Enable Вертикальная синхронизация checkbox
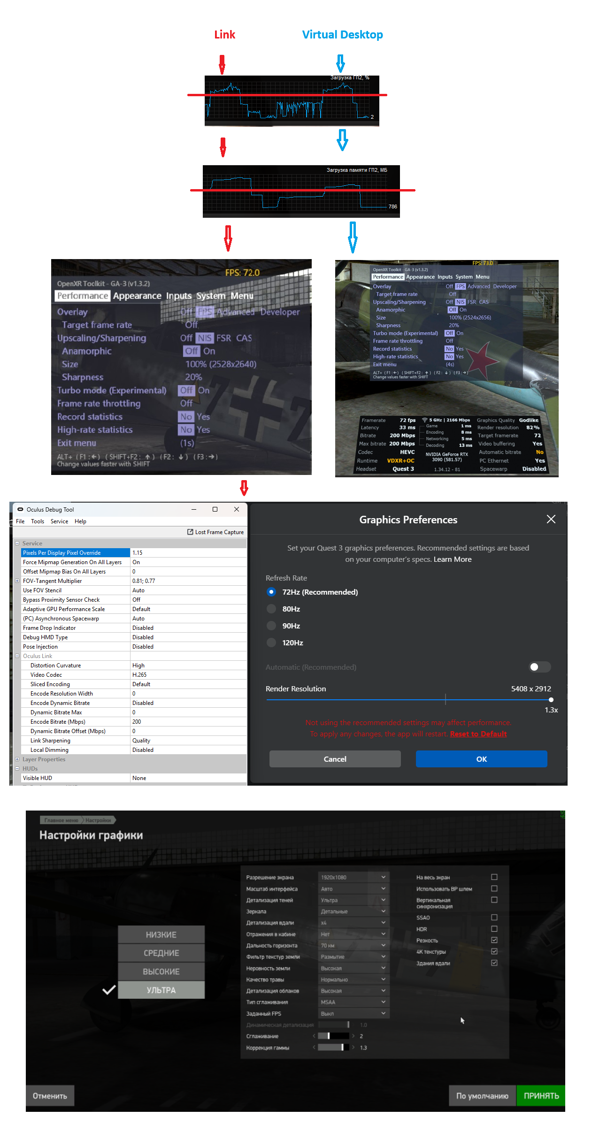Viewport: 607px width, 1140px height. pyautogui.click(x=494, y=900)
